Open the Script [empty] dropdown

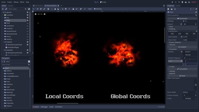click(x=190, y=98)
